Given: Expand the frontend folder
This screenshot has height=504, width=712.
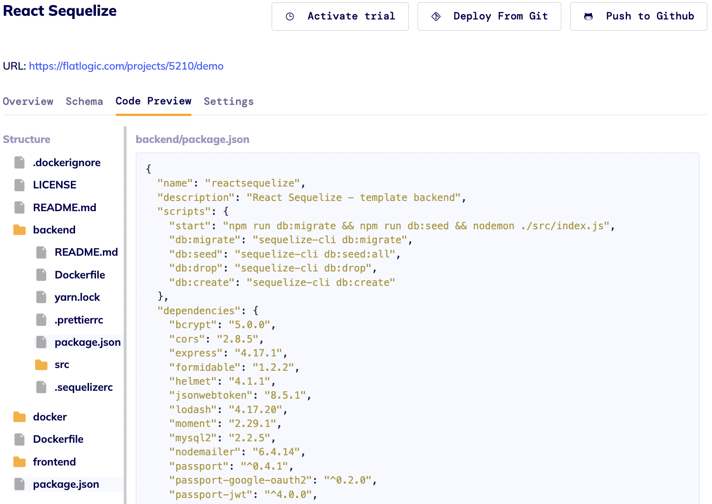Looking at the screenshot, I should coord(54,462).
